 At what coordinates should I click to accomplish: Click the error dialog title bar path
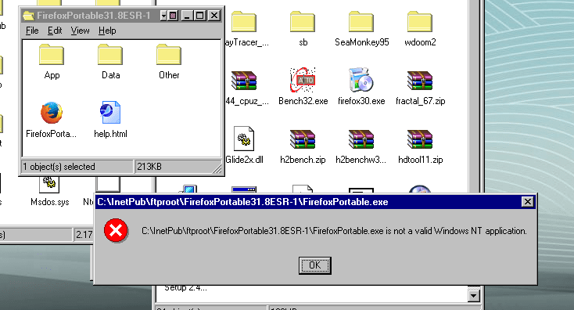[242, 202]
